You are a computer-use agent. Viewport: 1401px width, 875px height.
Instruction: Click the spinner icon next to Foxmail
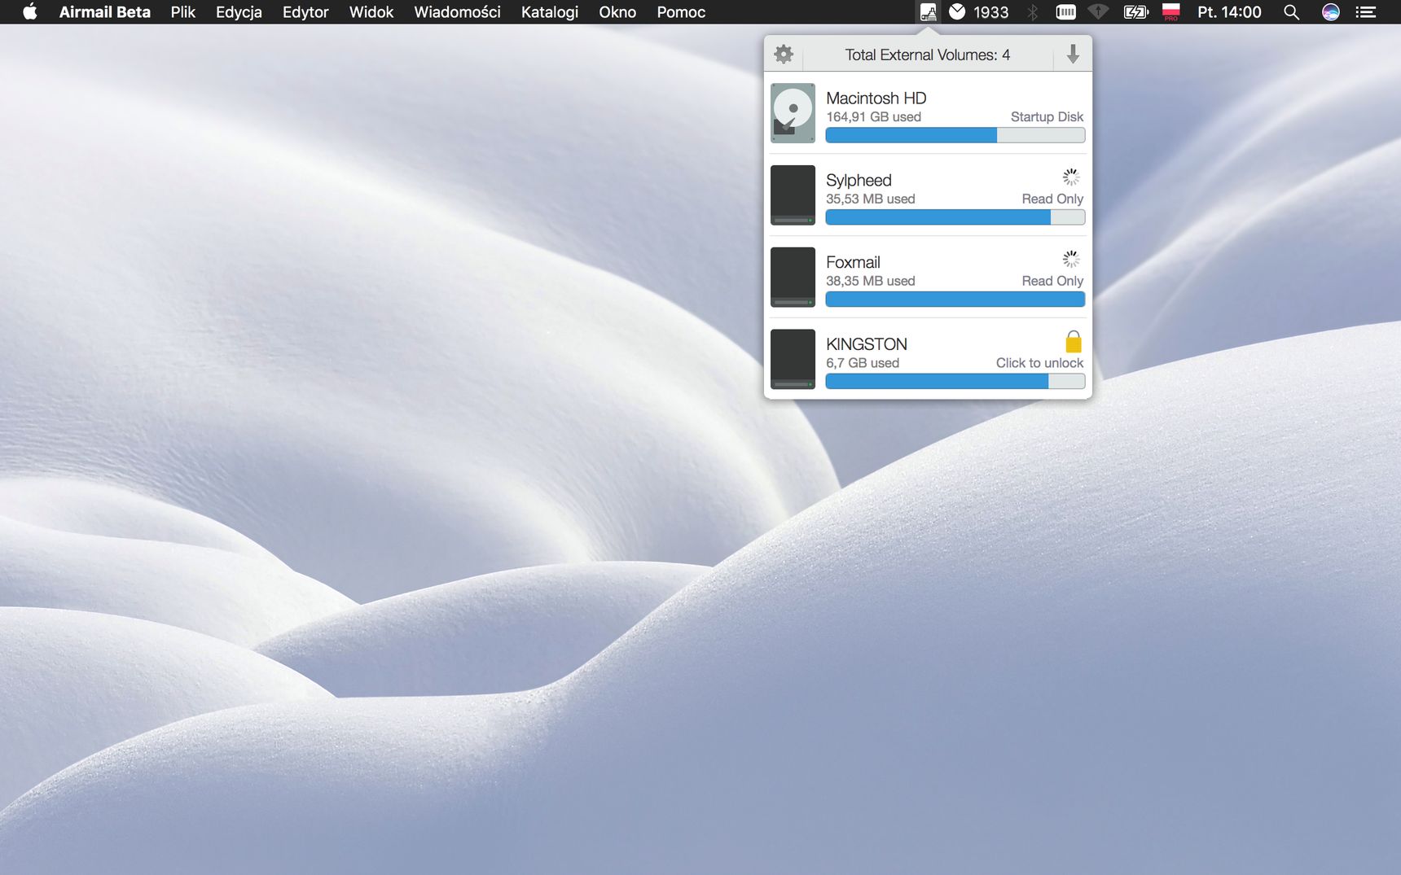tap(1071, 260)
